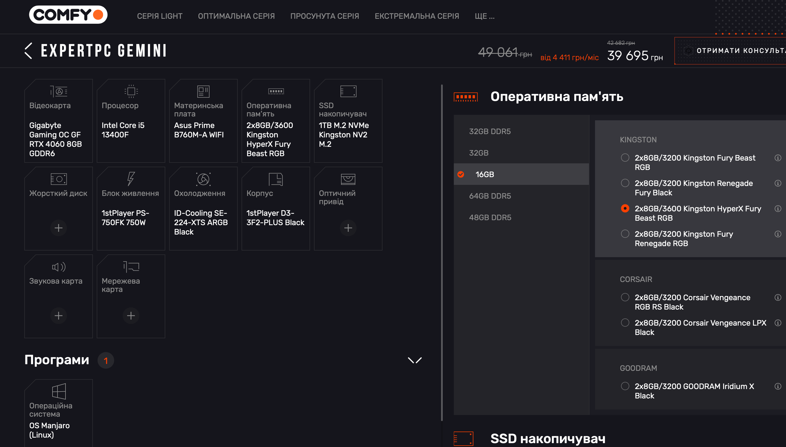Choose the 48GB DDR5 memory tab
Screen dimensions: 786x447
pos(521,217)
